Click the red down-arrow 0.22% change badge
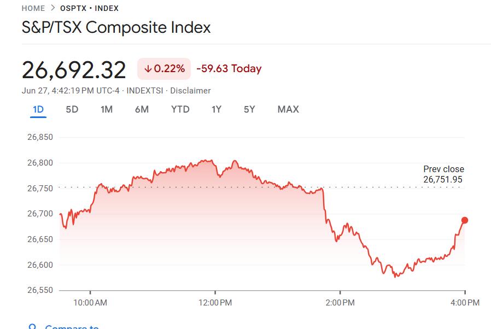 click(x=164, y=68)
